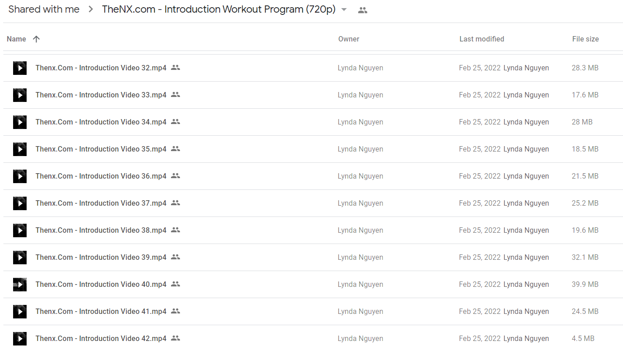Click video thumbnail icon for Video 34
This screenshot has width=623, height=350.
[x=20, y=122]
